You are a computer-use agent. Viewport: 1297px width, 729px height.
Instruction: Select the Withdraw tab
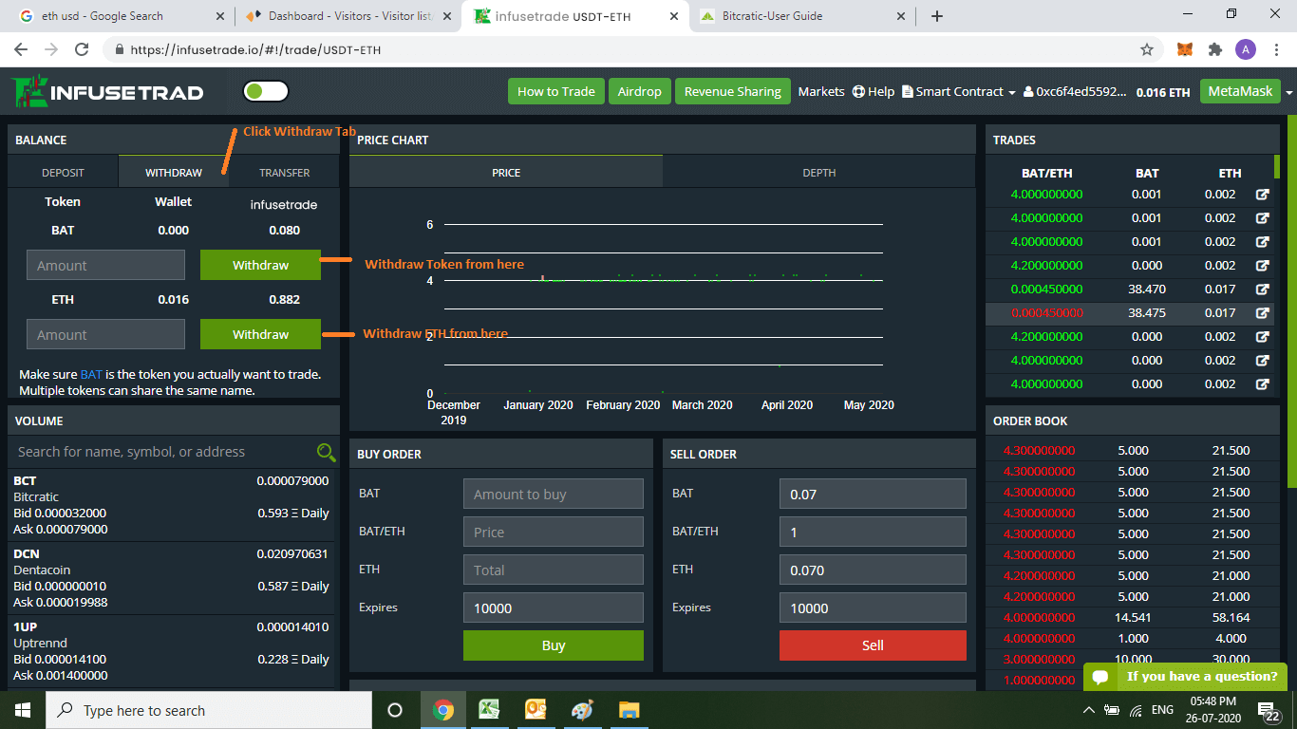pyautogui.click(x=174, y=172)
